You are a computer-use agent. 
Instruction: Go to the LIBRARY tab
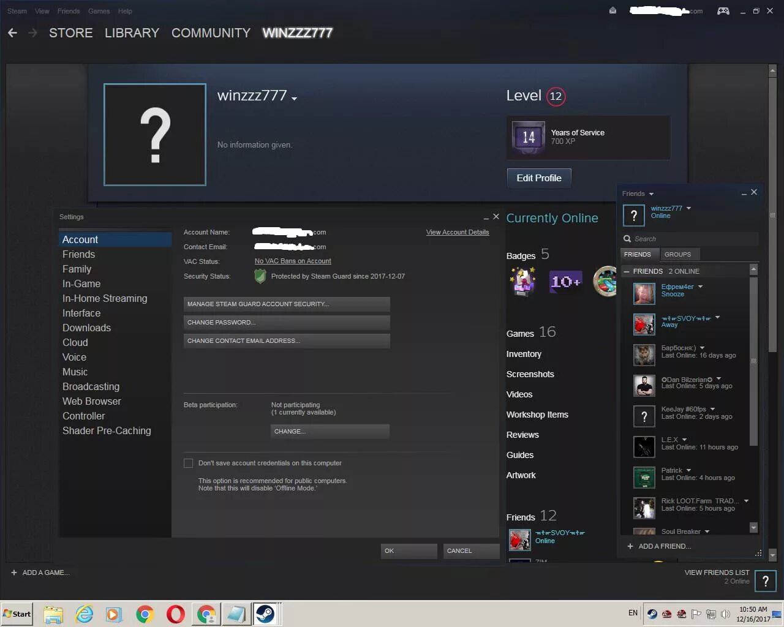(132, 33)
